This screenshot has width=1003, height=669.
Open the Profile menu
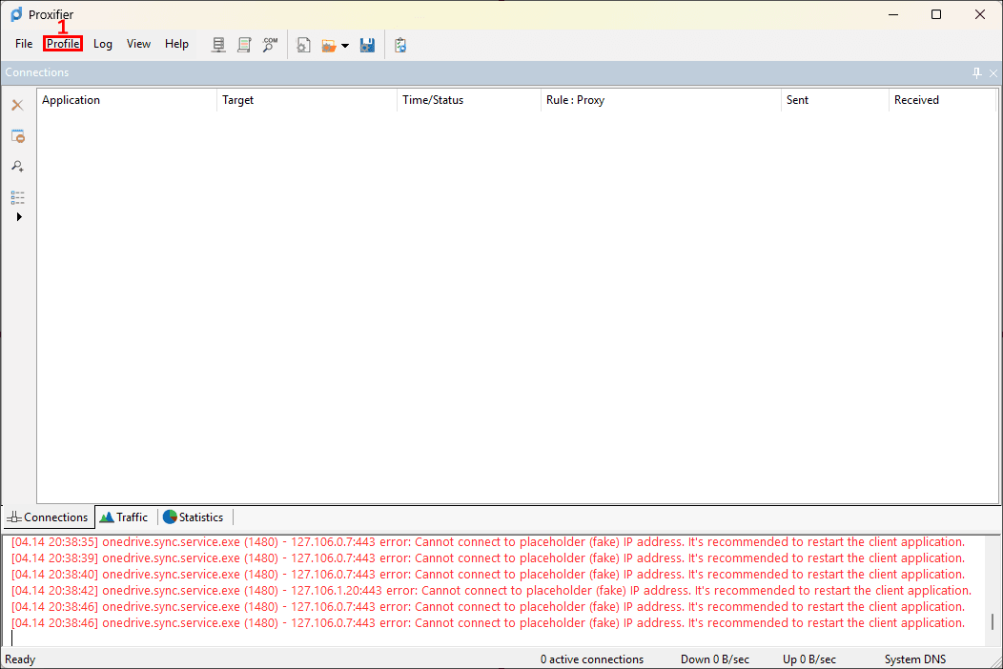coord(63,44)
